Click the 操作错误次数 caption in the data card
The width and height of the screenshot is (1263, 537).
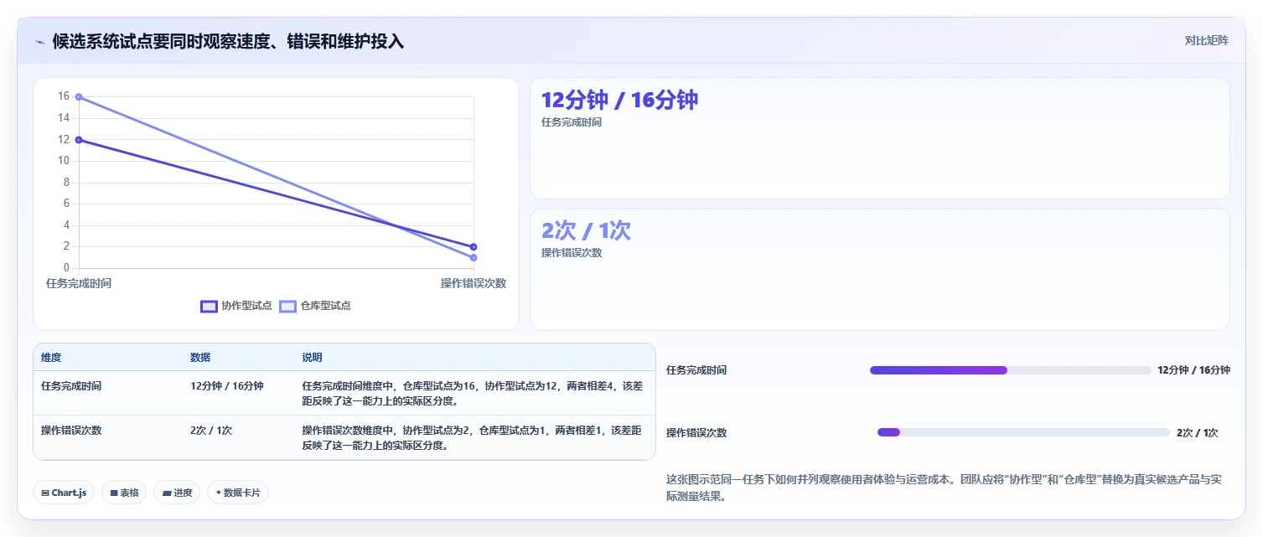572,253
